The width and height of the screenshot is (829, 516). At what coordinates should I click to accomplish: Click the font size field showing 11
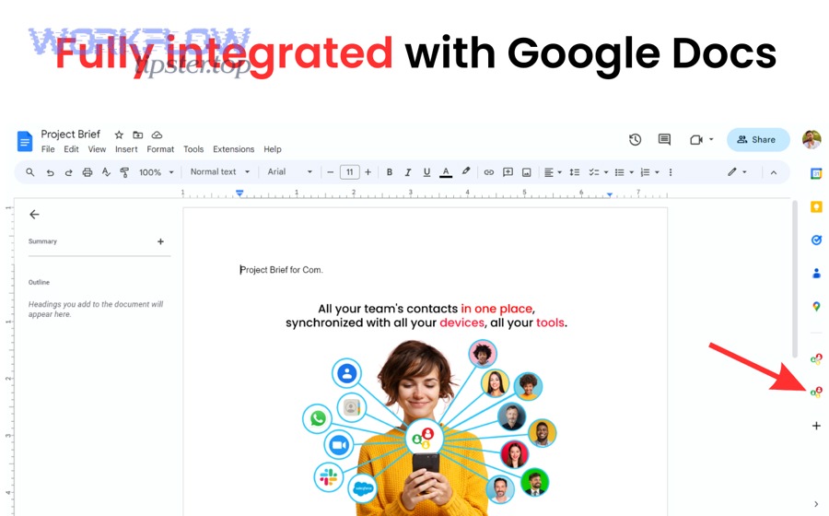(349, 172)
